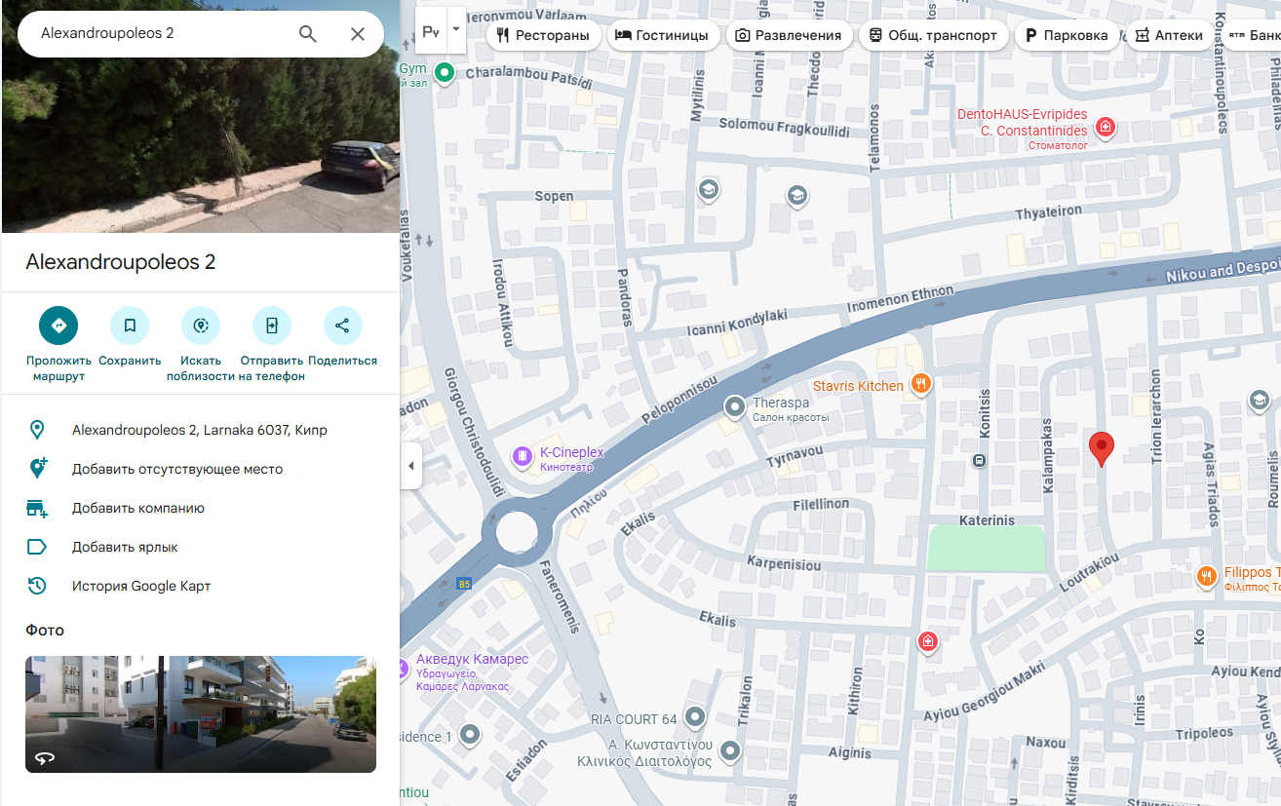This screenshot has width=1281, height=806.
Task: Click the search magnifier icon
Action: coord(308,34)
